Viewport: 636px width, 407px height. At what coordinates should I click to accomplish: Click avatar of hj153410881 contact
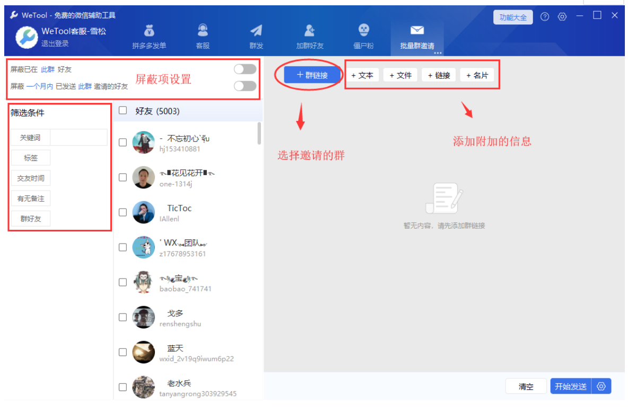(x=144, y=142)
